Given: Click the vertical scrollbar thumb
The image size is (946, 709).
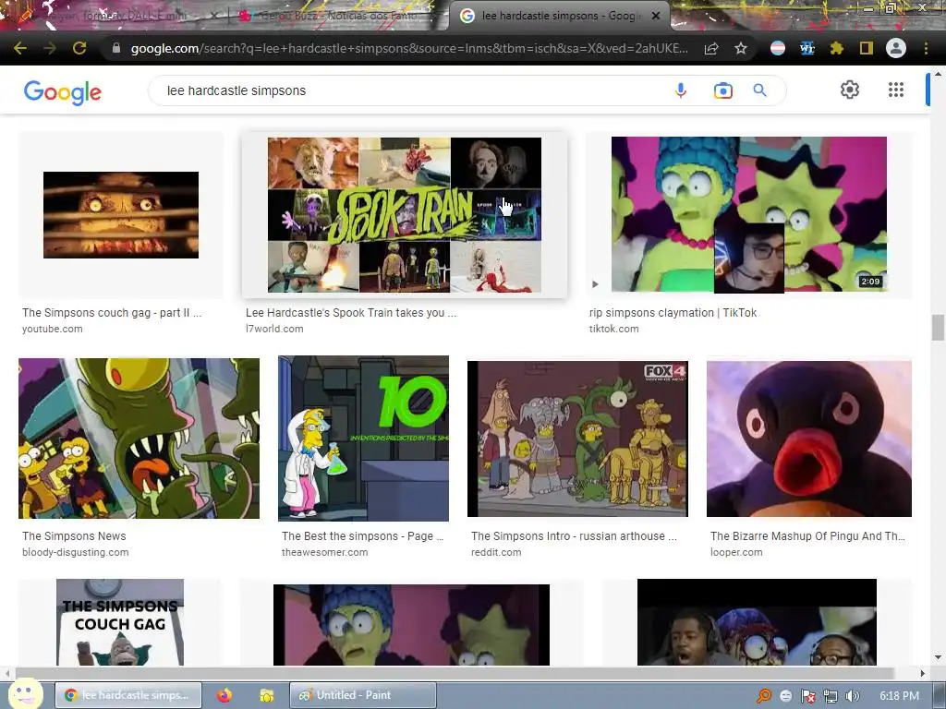Looking at the screenshot, I should (x=938, y=328).
